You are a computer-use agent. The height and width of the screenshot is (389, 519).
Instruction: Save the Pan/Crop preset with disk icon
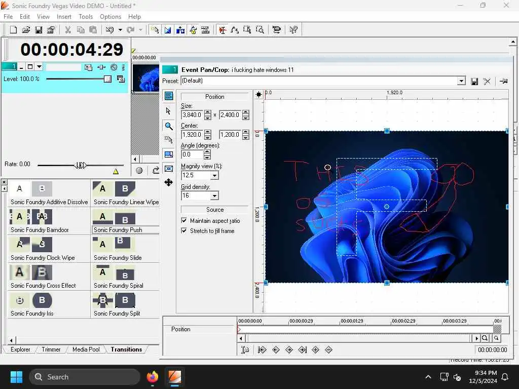click(x=474, y=82)
